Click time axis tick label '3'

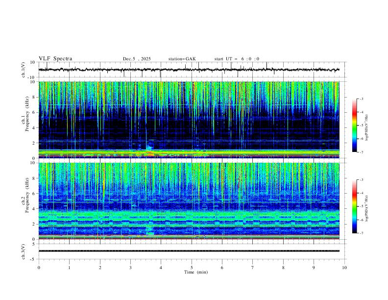130,268
